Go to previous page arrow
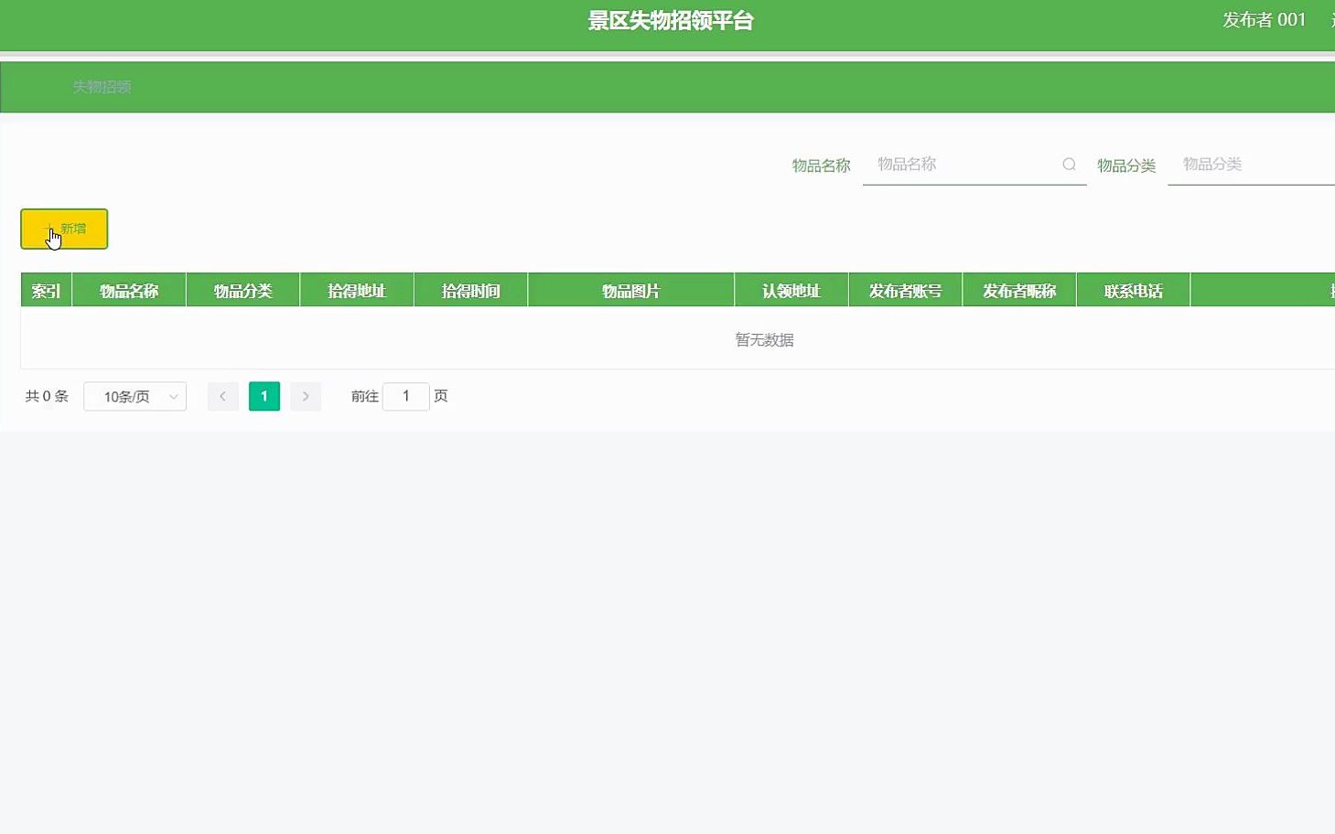1335x834 pixels. (x=222, y=396)
